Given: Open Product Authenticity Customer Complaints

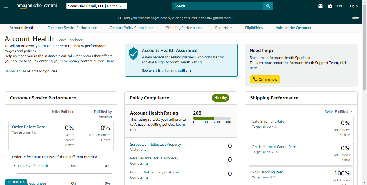Looking at the screenshot, I should 155,175.
